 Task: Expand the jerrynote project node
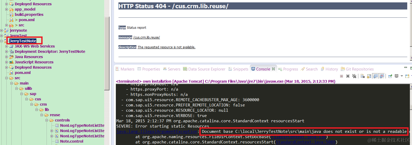[2, 30]
